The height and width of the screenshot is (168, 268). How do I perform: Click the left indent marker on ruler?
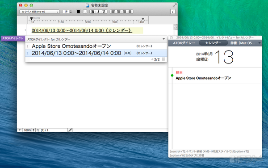coord(31,19)
